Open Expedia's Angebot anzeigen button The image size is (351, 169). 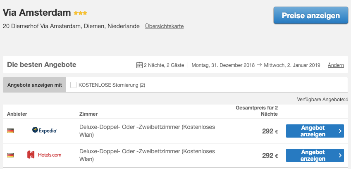[315, 131]
